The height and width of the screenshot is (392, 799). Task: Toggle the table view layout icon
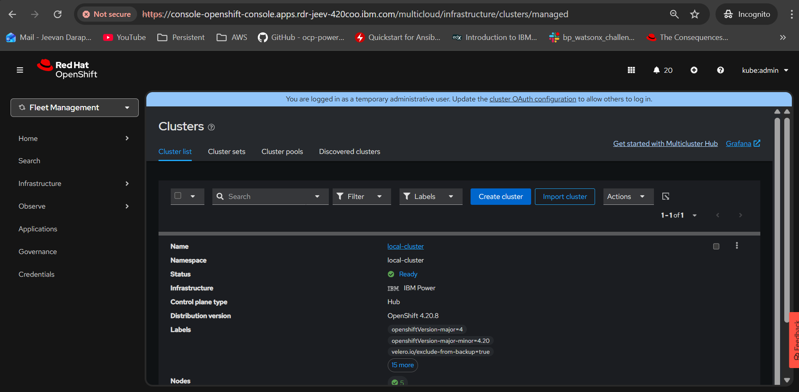click(x=666, y=196)
